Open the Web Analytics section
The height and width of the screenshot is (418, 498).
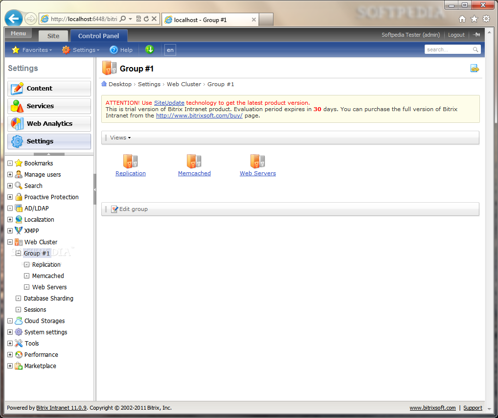tap(49, 124)
